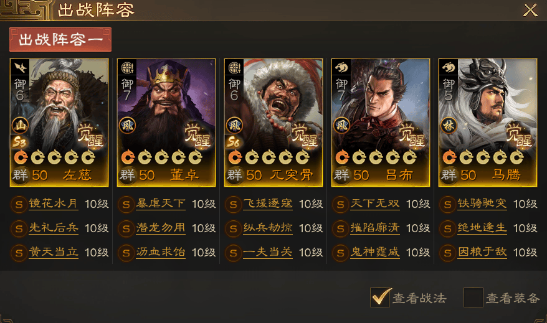
Task: Open the 一夫当关 skill link
Action: click(268, 252)
